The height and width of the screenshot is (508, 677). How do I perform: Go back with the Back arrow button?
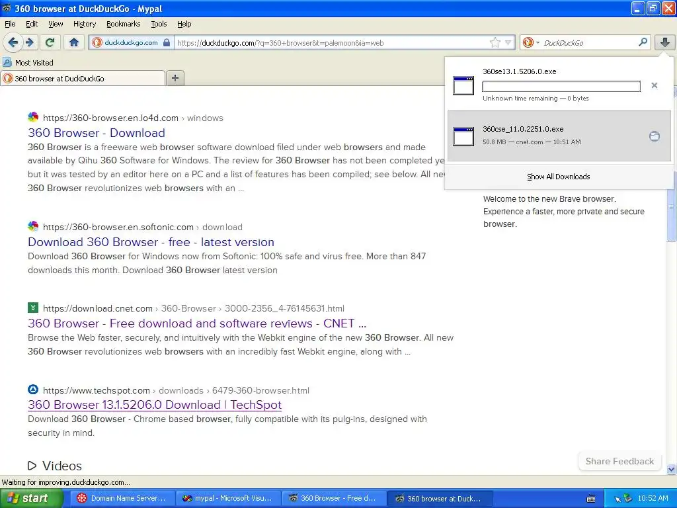[x=13, y=42]
